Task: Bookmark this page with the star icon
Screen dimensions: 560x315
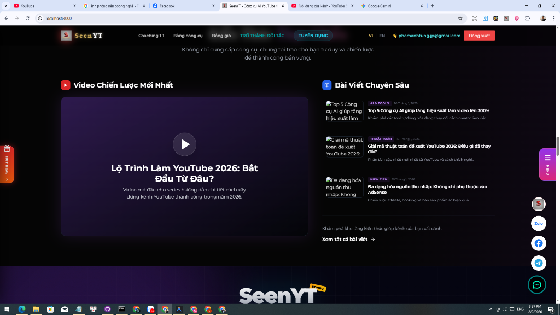Action: [x=460, y=18]
